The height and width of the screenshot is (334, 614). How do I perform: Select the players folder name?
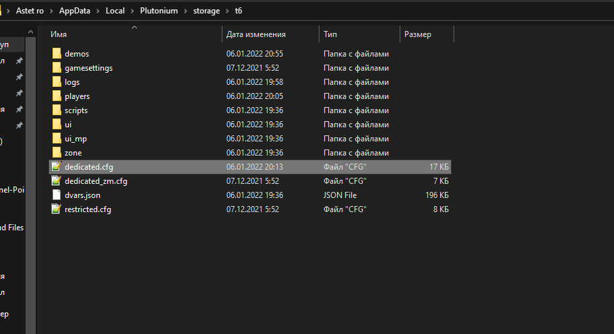pos(78,96)
